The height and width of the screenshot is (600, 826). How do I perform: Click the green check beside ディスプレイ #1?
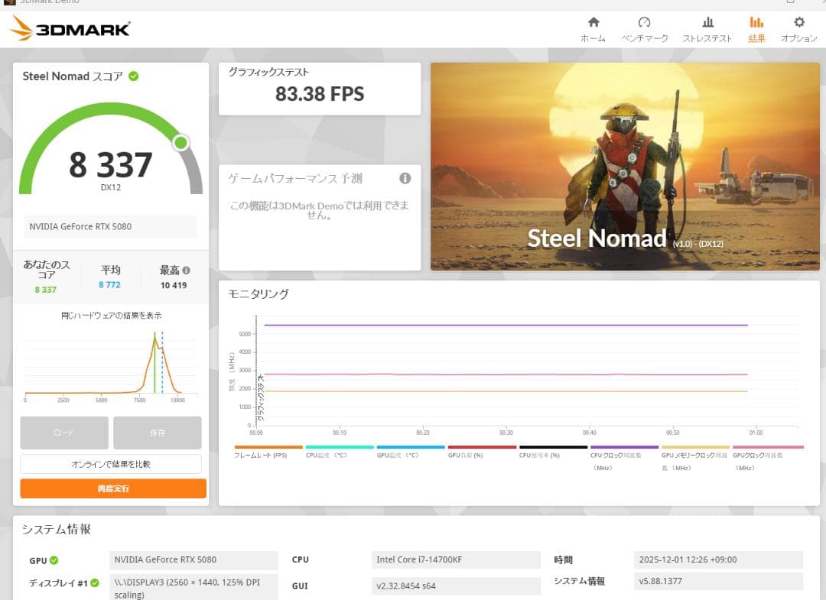[94, 582]
